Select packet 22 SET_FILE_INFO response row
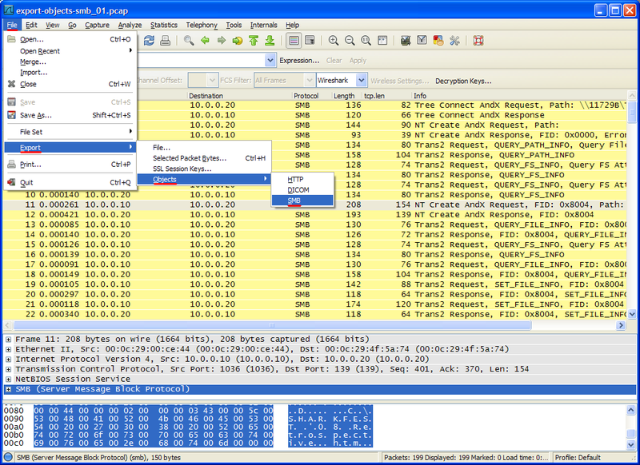 click(x=314, y=314)
